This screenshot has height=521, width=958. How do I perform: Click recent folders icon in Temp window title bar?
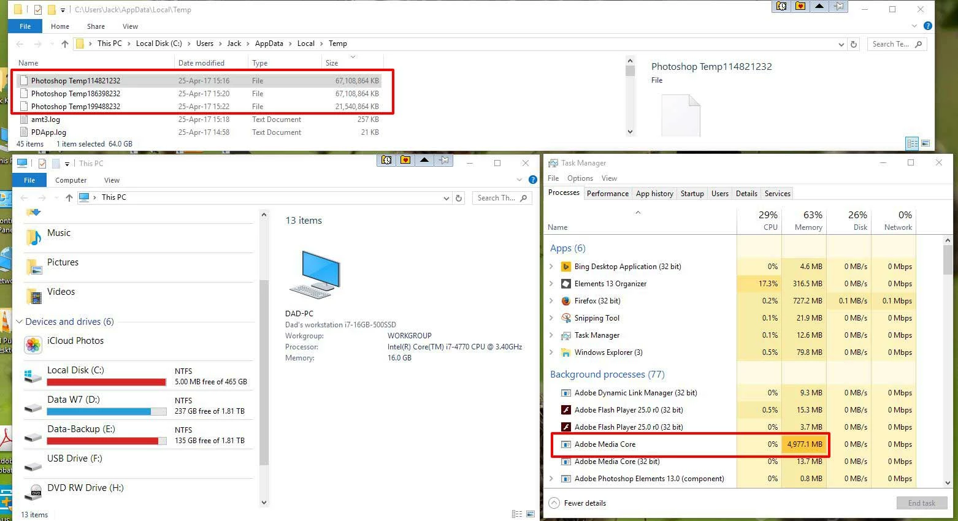(781, 6)
